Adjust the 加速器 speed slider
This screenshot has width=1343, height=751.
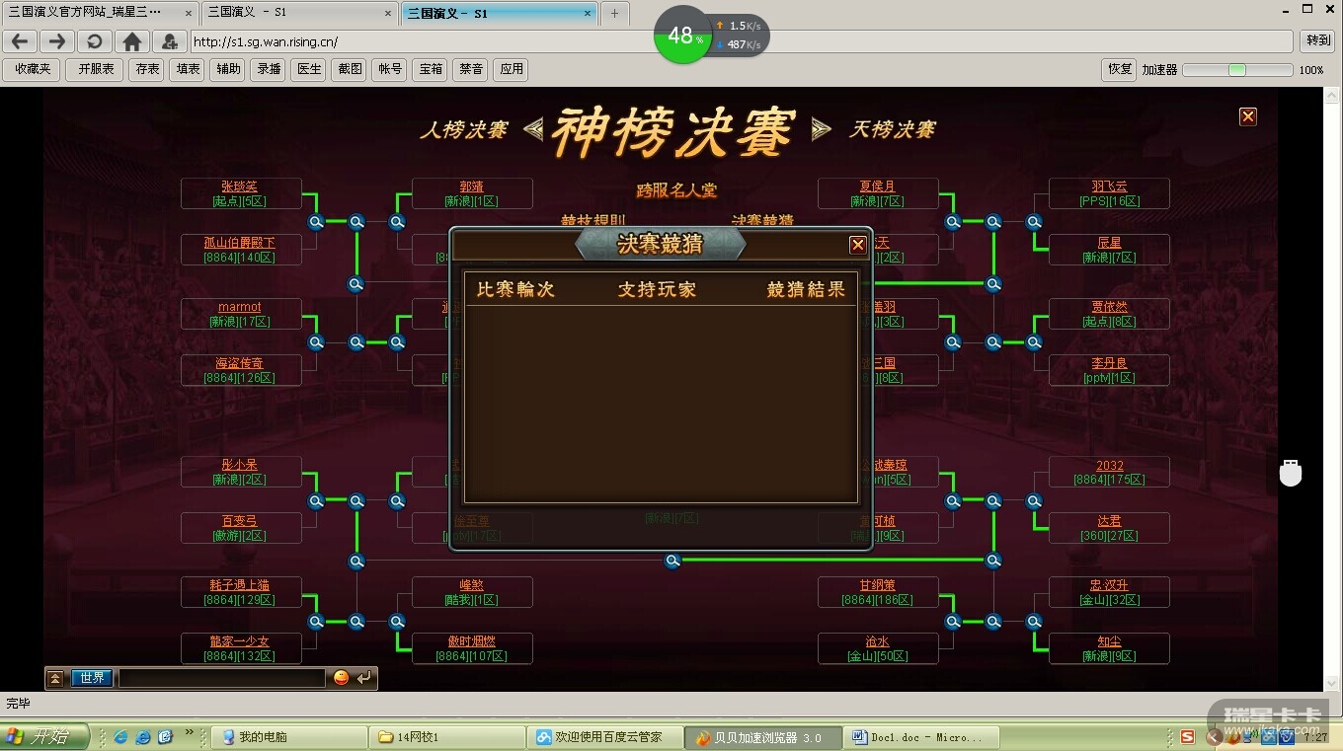coord(1237,70)
